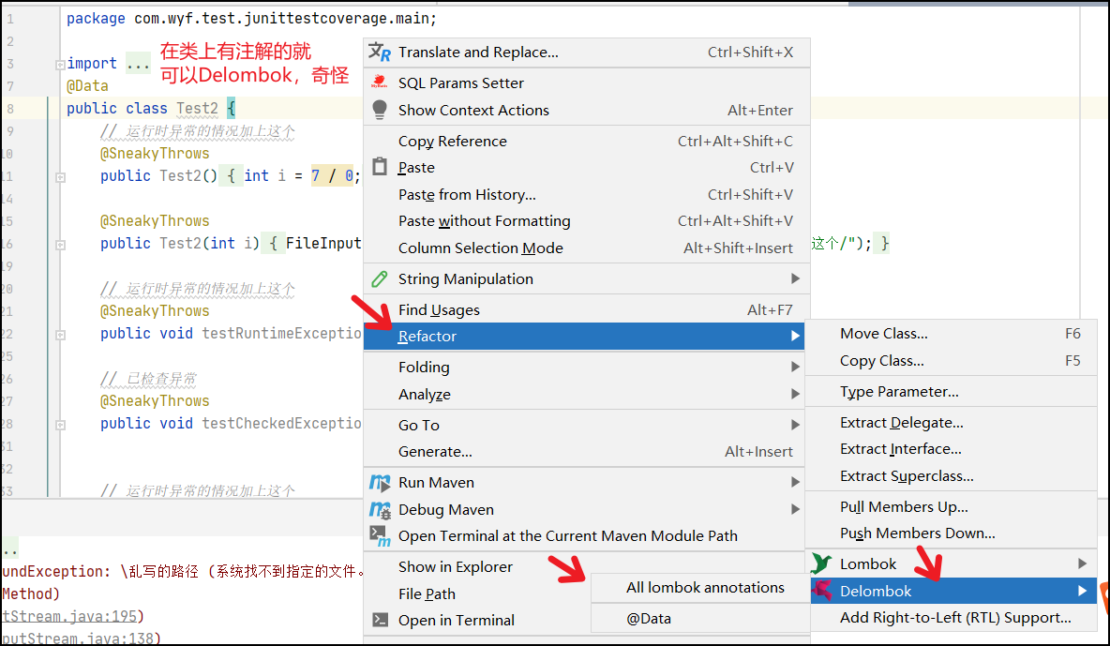Open tStream.java:195 stack trace link
Screen dimensions: 1110x646
[x=70, y=616]
